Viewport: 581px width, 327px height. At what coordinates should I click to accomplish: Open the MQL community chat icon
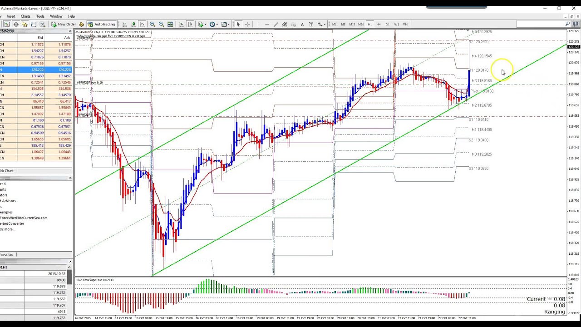[576, 24]
